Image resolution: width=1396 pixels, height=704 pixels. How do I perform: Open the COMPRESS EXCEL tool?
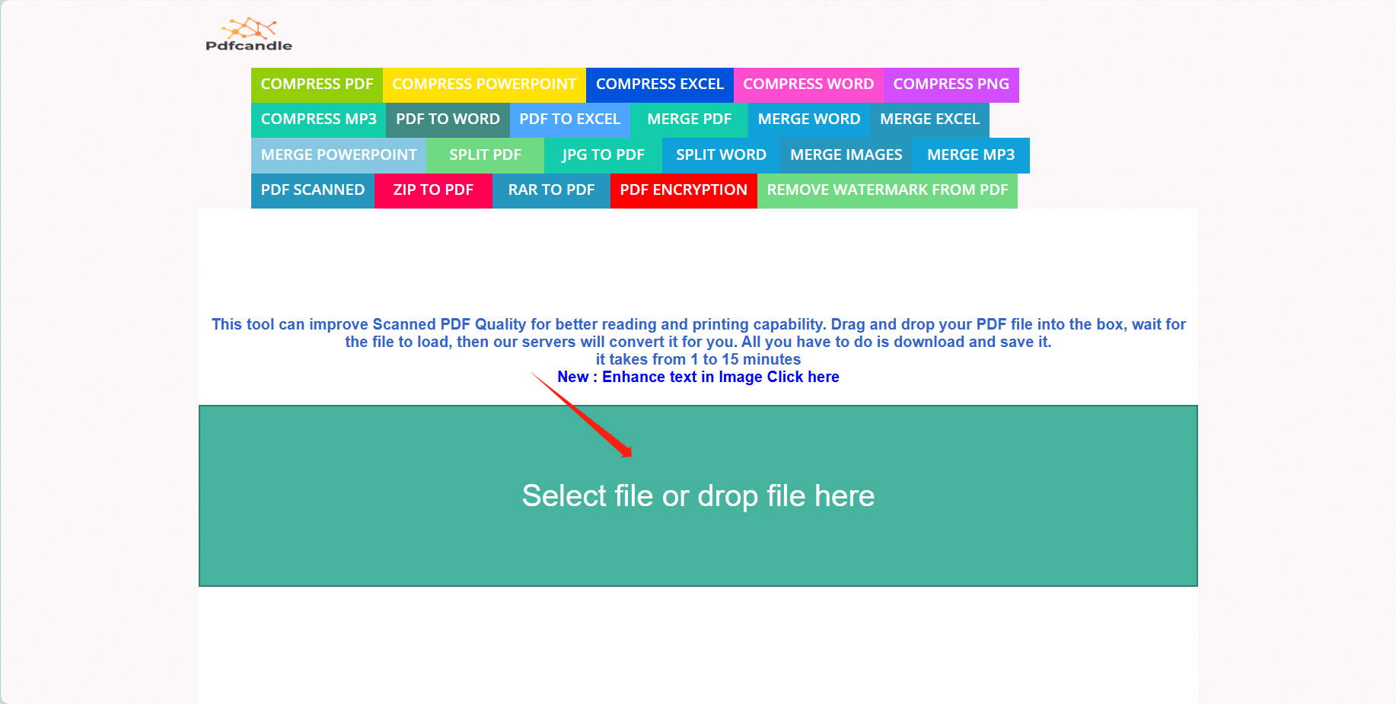coord(659,84)
